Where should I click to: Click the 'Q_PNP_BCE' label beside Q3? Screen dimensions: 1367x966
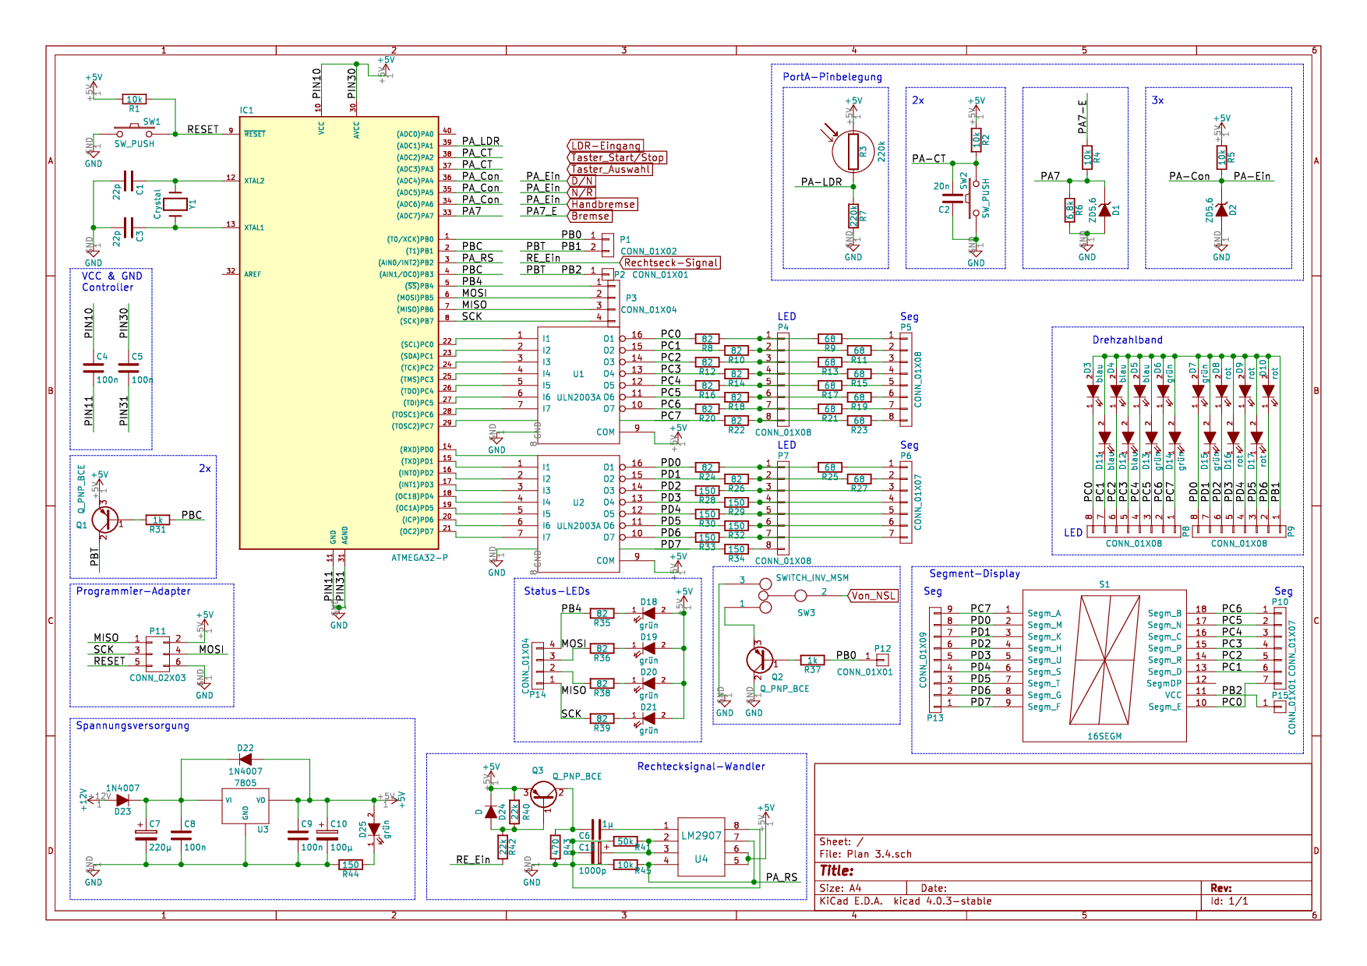point(577,776)
